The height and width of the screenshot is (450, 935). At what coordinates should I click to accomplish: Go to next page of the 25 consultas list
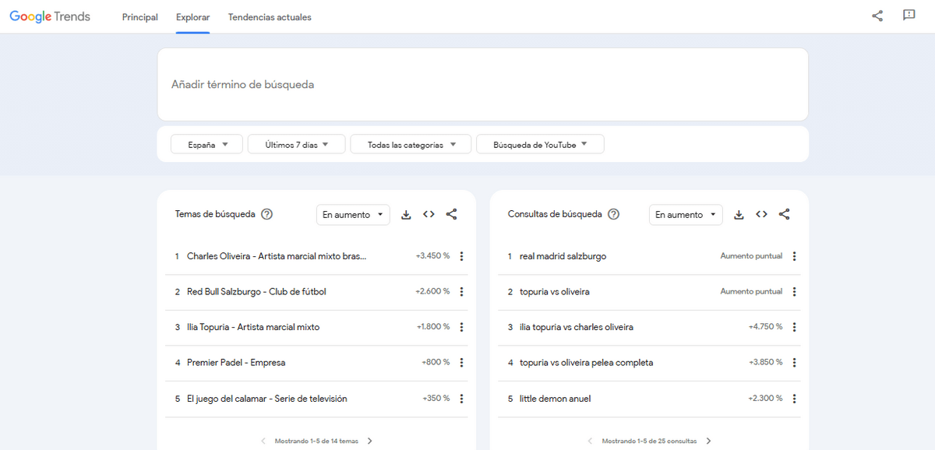tap(708, 441)
